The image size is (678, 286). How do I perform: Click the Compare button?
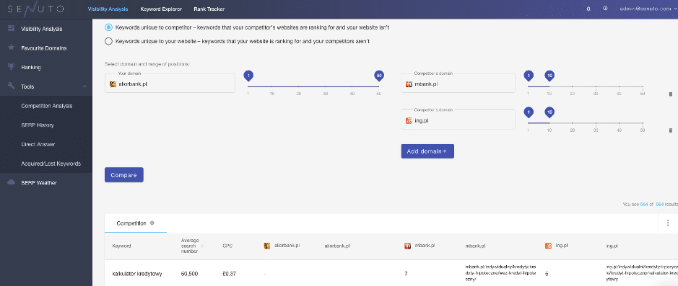click(x=123, y=175)
